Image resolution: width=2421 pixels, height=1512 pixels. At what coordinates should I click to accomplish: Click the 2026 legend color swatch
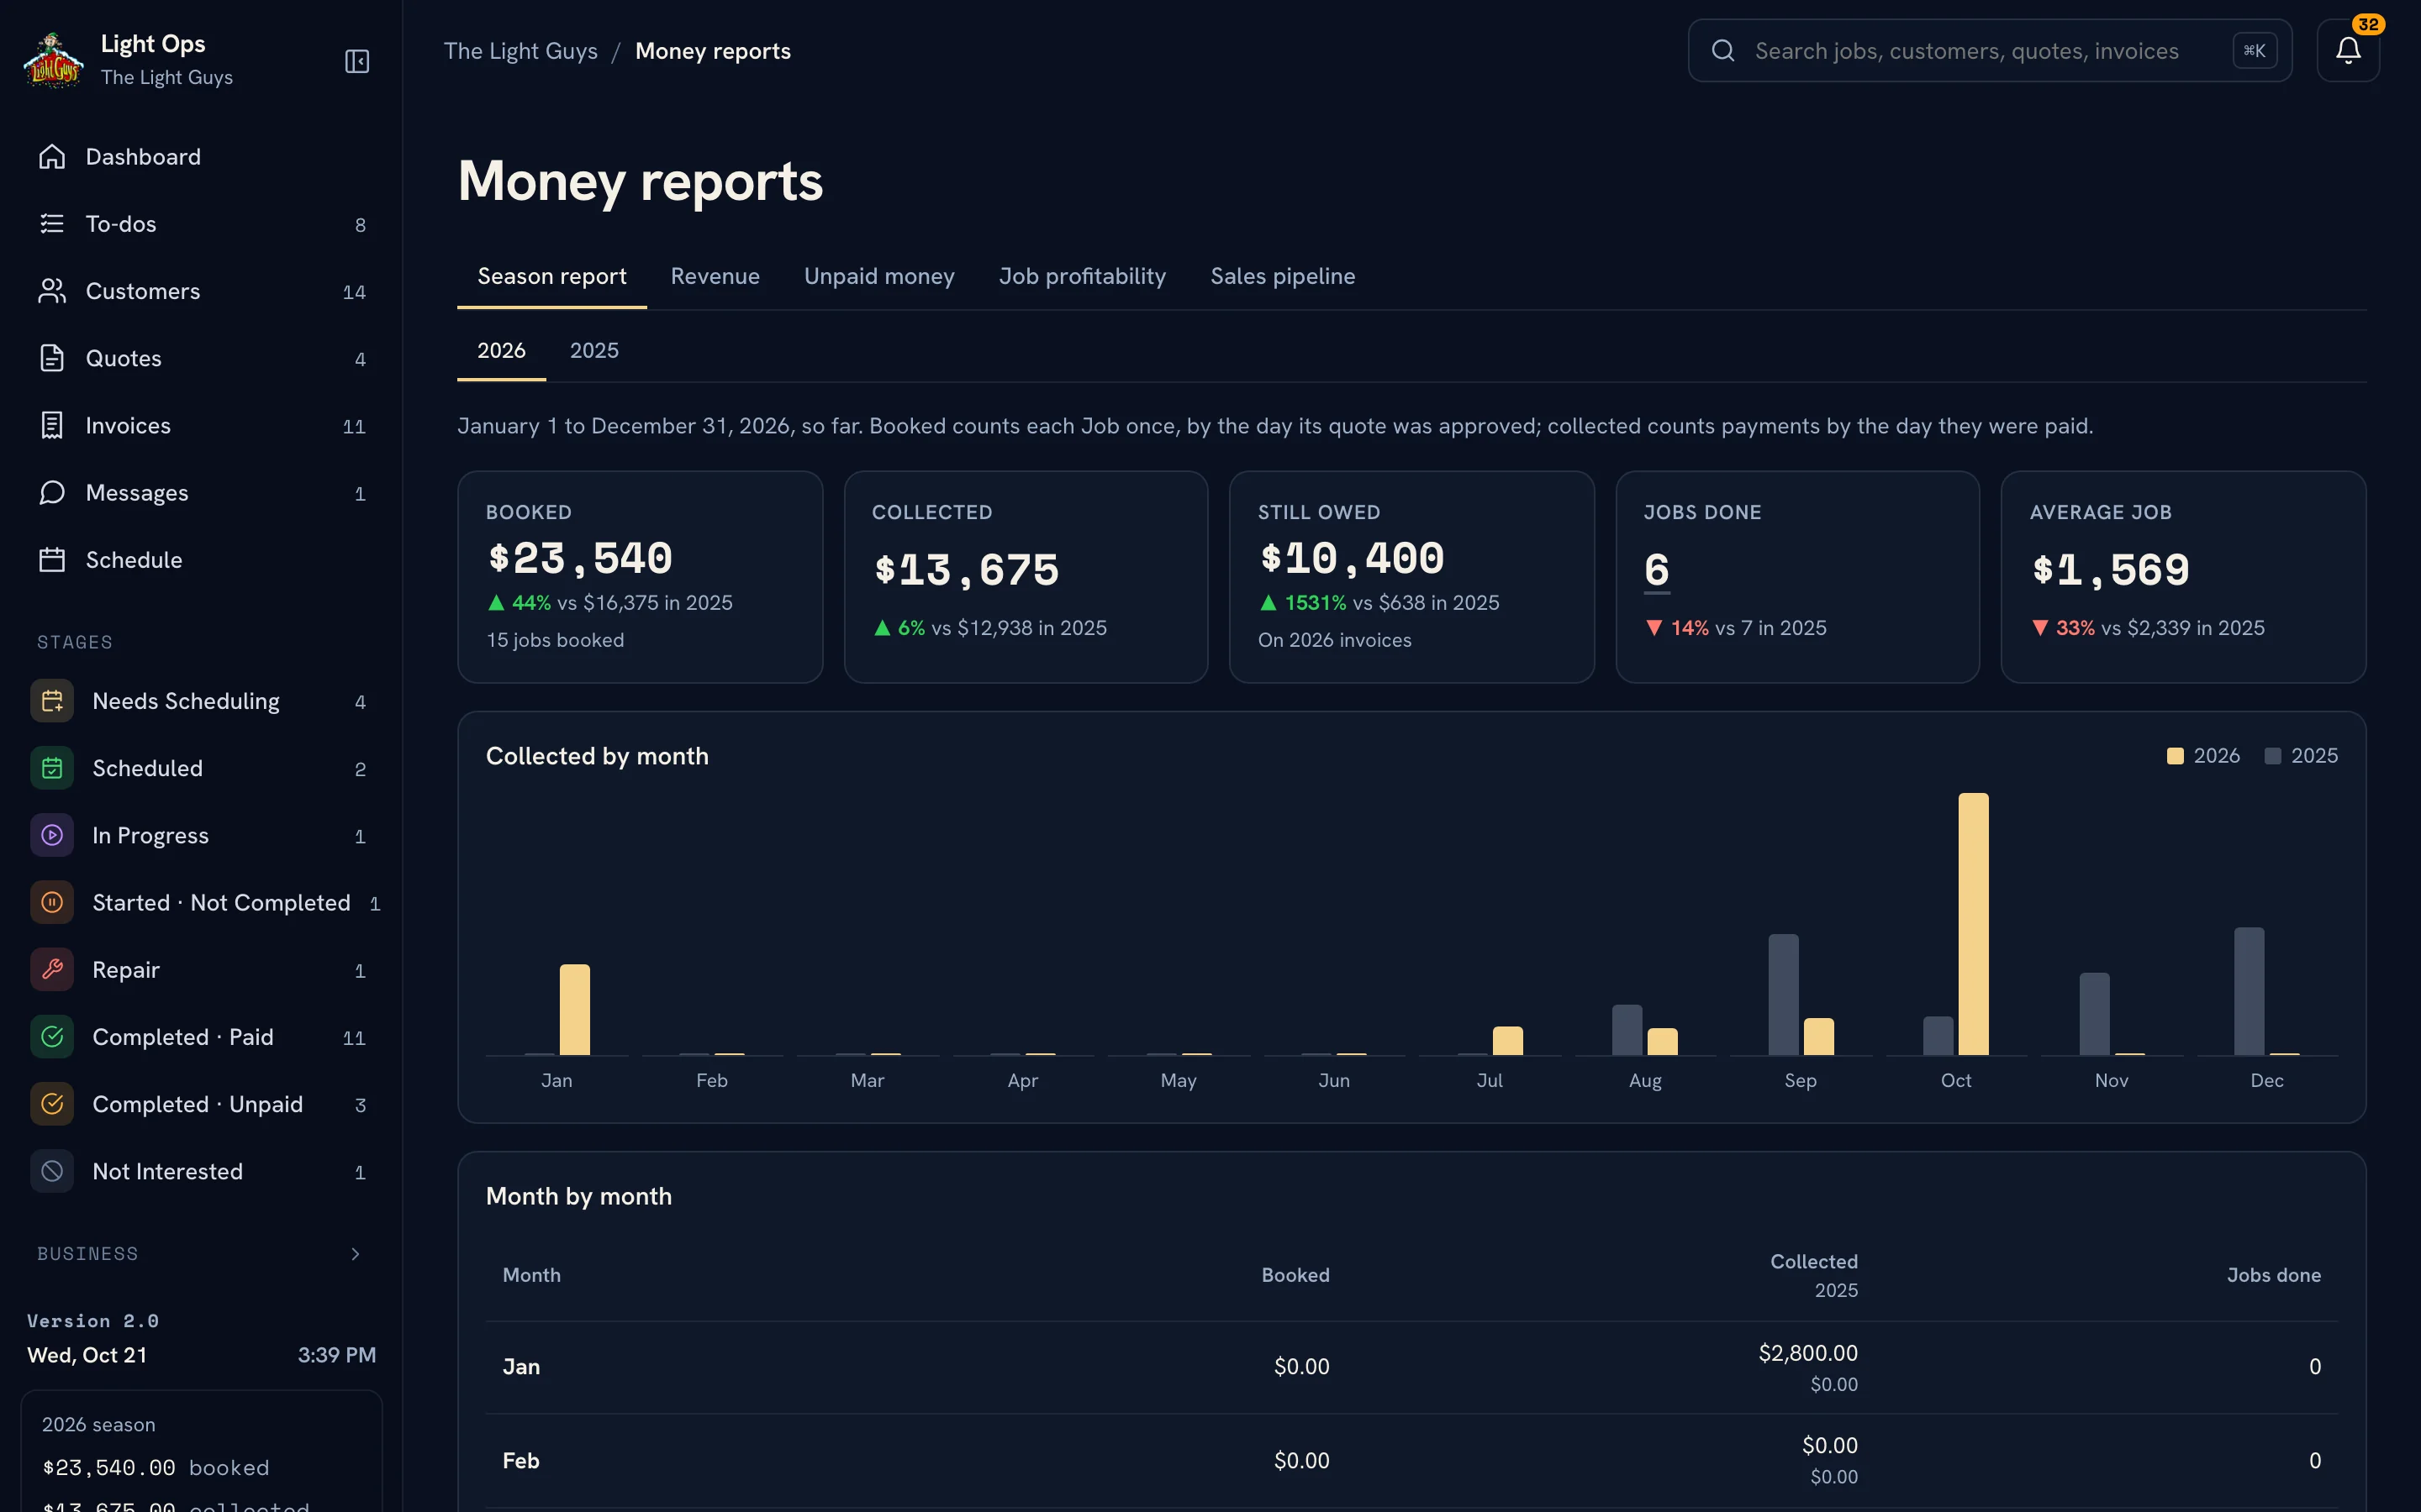pyautogui.click(x=2175, y=756)
